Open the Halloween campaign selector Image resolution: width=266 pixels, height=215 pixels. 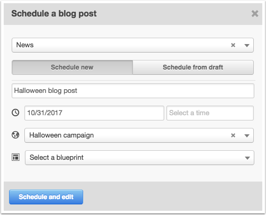tap(139, 135)
